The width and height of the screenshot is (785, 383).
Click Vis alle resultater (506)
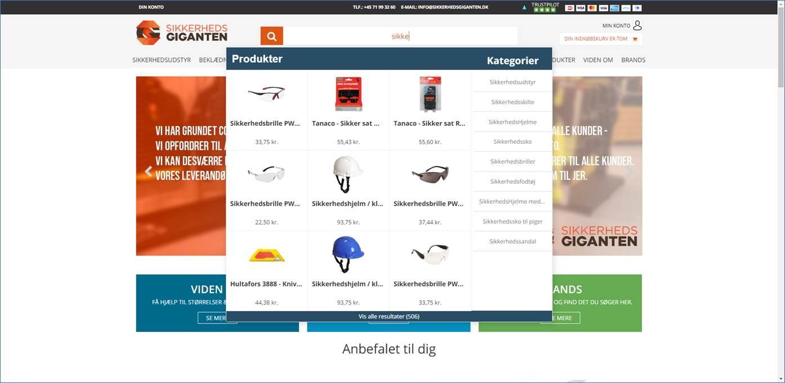coord(389,317)
